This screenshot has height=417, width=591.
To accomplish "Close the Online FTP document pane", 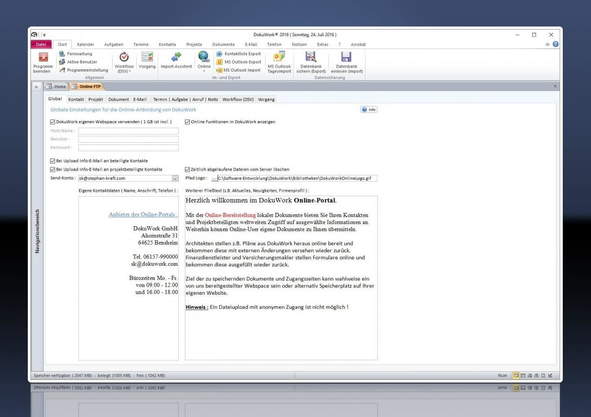I will pos(555,86).
